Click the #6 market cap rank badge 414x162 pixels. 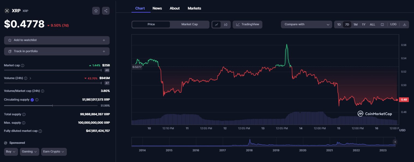click(x=107, y=70)
